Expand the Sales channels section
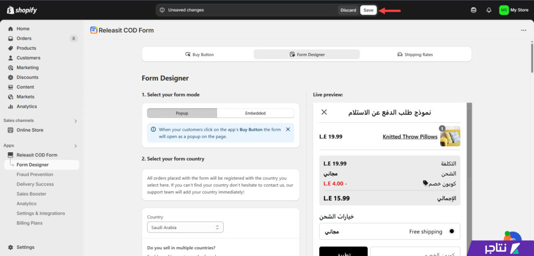This screenshot has height=256, width=534. [76, 121]
